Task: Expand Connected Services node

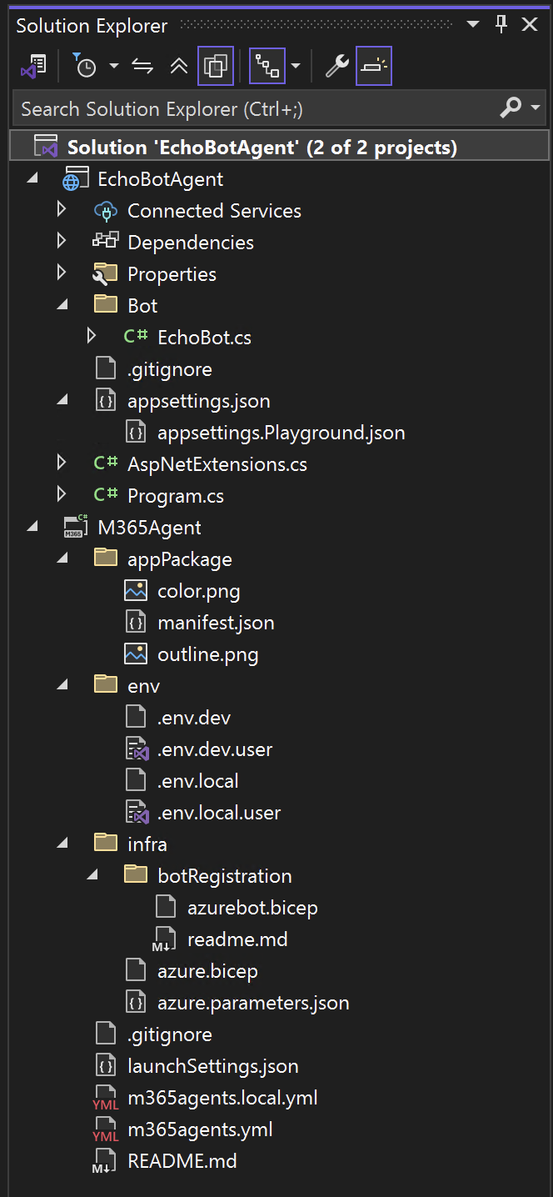Action: point(61,210)
